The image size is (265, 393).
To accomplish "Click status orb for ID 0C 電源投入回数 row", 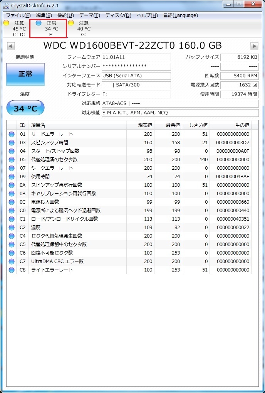I will [12, 202].
